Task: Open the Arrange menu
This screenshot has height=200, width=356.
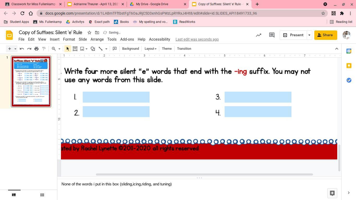Action: [x=97, y=39]
